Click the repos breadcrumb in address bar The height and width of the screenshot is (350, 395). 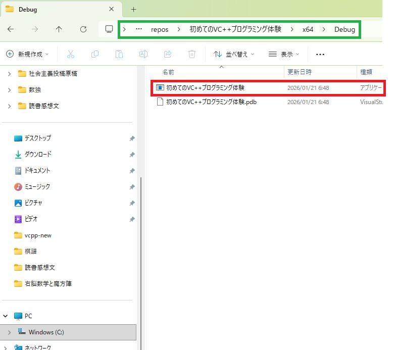[x=160, y=29]
